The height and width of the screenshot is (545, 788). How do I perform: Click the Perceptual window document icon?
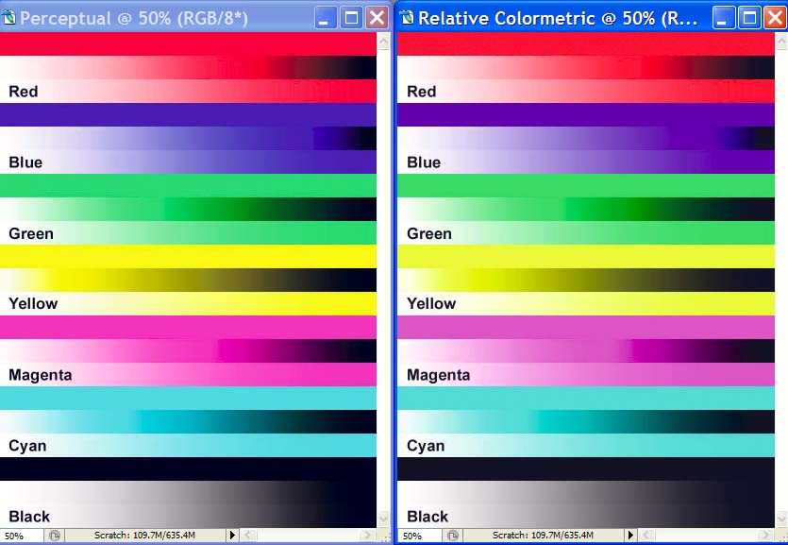click(x=9, y=18)
